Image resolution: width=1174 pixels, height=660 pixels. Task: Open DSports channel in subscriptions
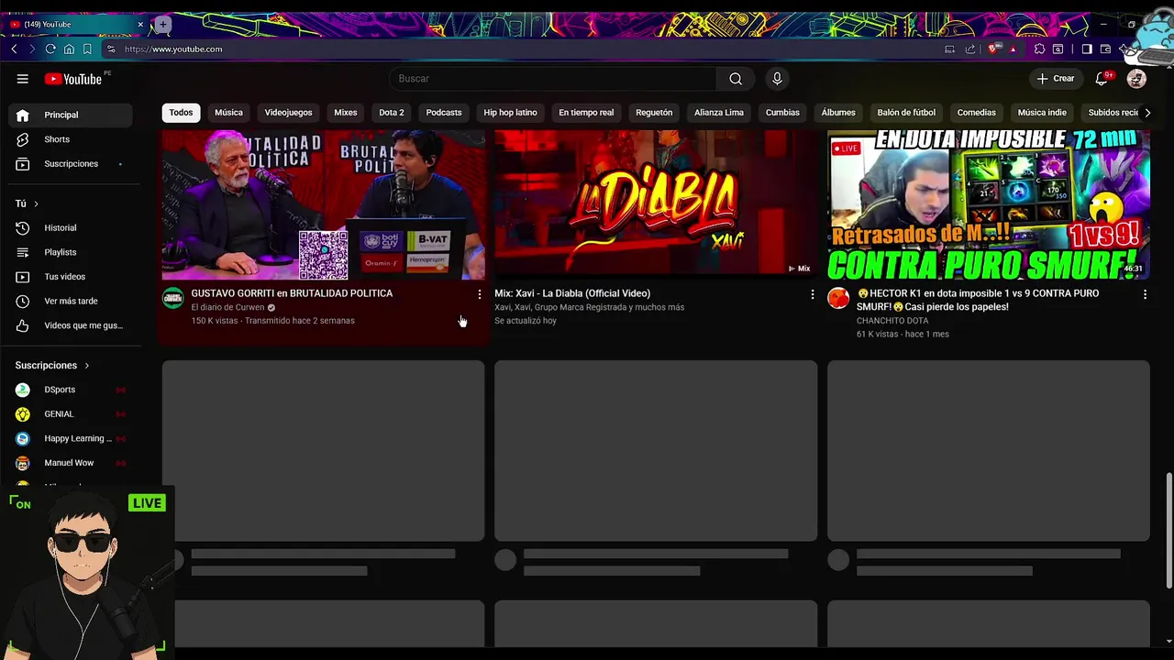(70, 390)
